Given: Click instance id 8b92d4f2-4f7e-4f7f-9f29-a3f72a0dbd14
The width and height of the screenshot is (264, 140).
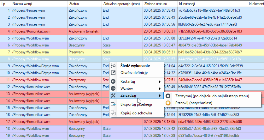Looking at the screenshot, I should pyautogui.click(x=212, y=38).
